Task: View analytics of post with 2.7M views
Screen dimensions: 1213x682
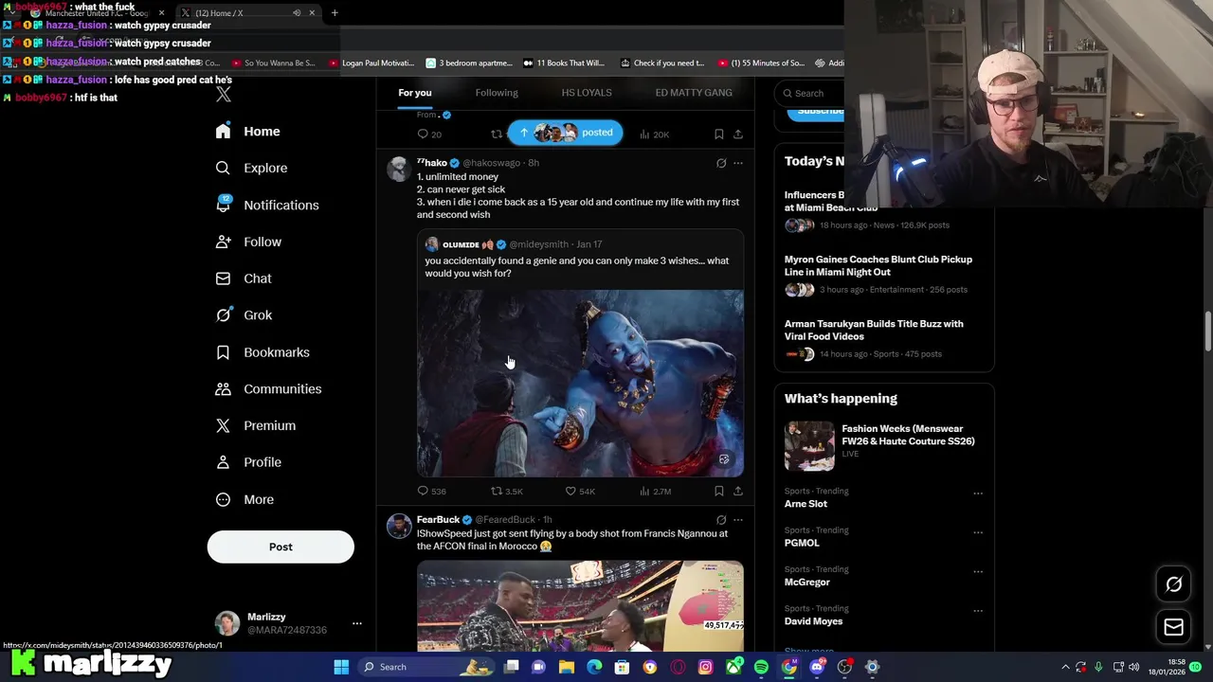Action: pos(655,491)
